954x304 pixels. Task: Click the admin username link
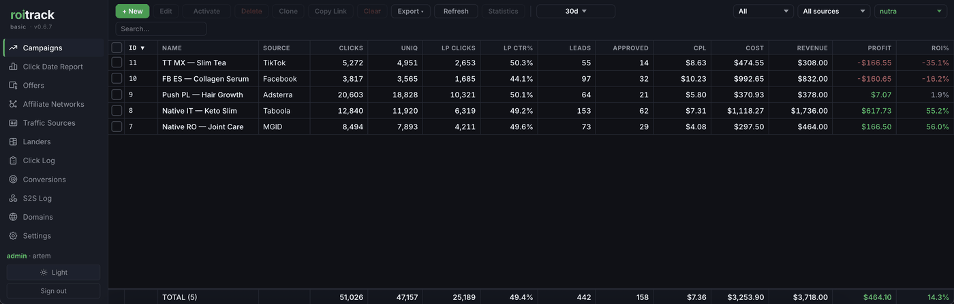point(16,256)
